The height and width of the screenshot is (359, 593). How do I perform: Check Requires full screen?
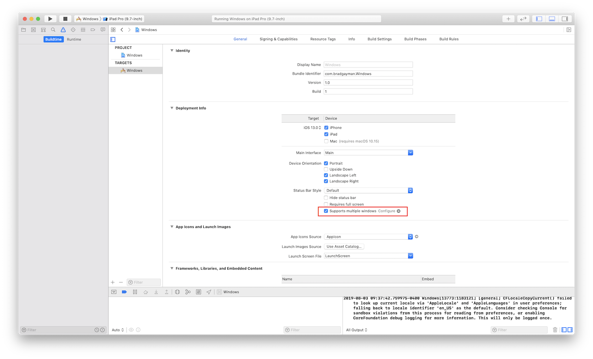326,204
